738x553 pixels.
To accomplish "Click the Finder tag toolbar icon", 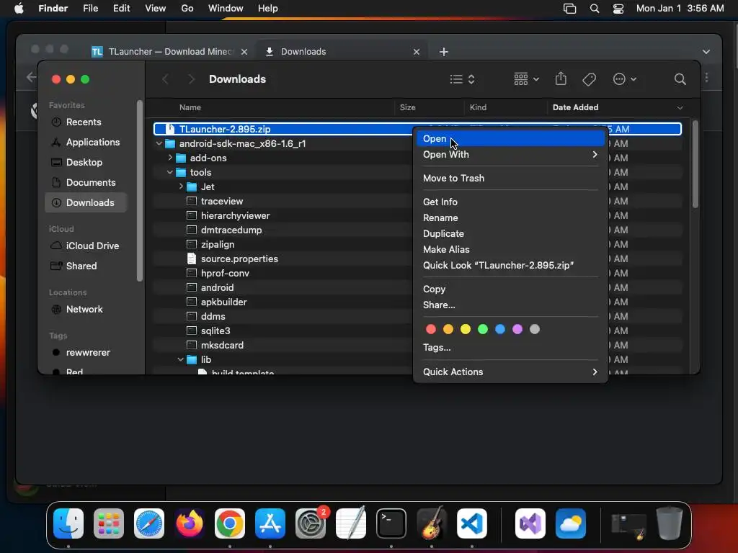I will 590,79.
